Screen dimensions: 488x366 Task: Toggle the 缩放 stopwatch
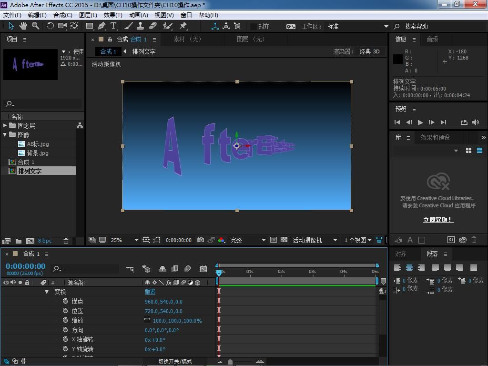pos(65,320)
